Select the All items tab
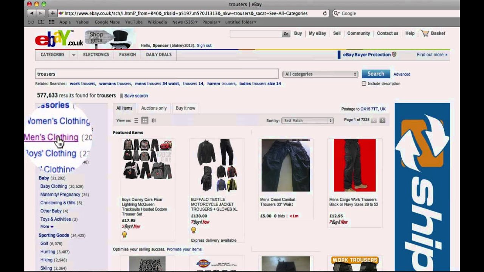Viewport: 484px width, 272px height. [x=124, y=108]
